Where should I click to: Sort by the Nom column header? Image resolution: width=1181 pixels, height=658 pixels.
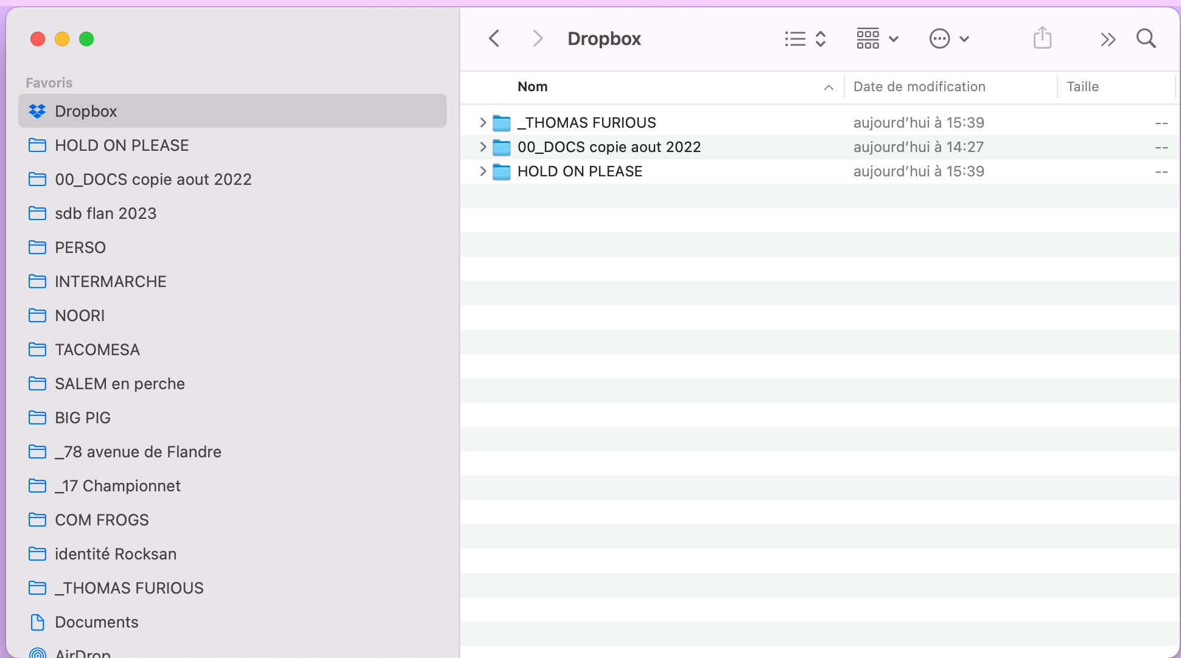[x=532, y=87]
